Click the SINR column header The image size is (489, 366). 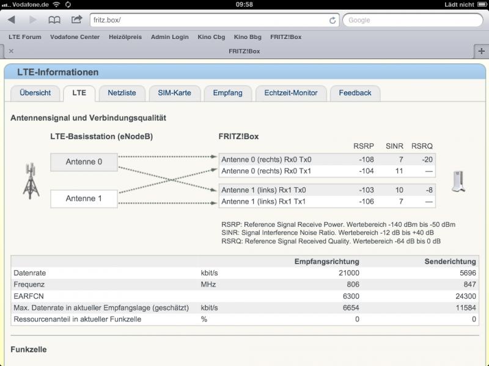click(x=394, y=146)
